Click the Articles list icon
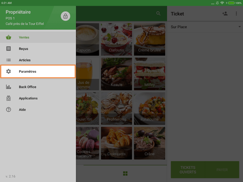Viewport: 243px width, 182px height. pyautogui.click(x=9, y=60)
